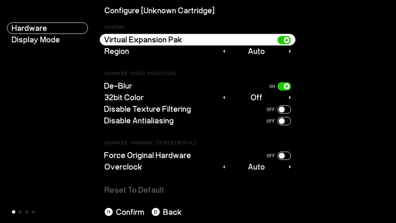
Task: Click Reset To Default
Action: pos(134,190)
